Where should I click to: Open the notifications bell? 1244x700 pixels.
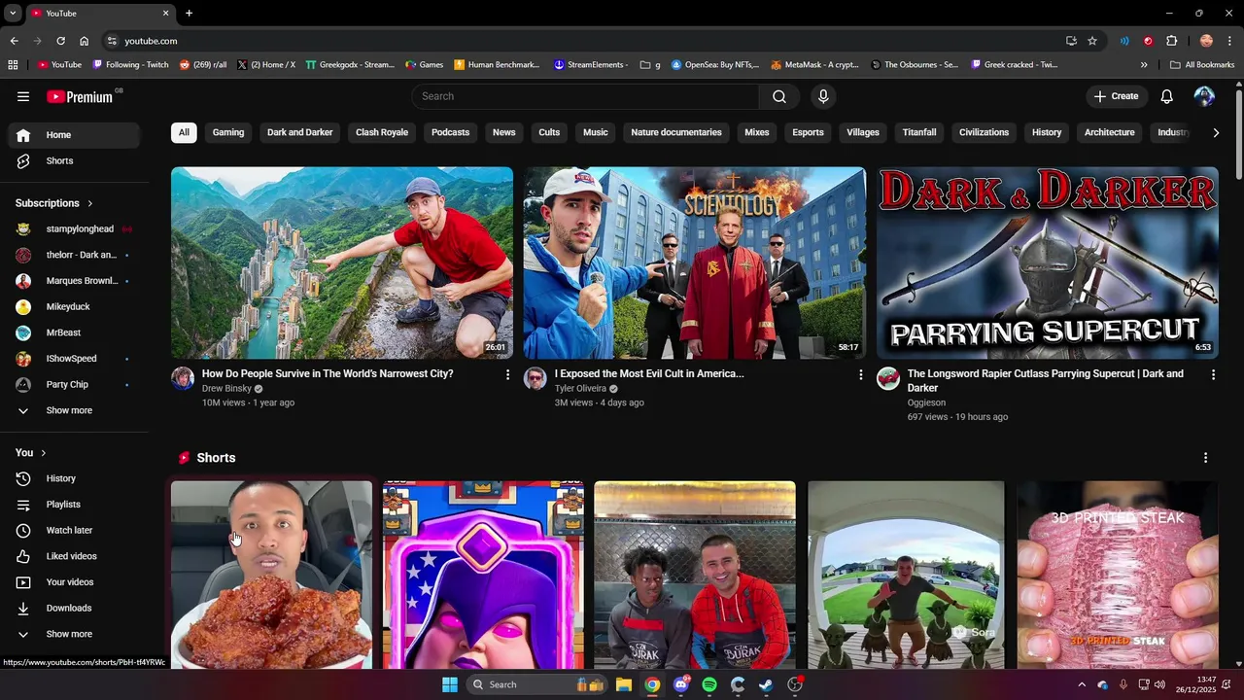[x=1167, y=96]
